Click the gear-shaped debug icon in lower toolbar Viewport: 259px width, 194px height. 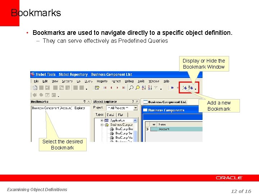(x=35, y=95)
